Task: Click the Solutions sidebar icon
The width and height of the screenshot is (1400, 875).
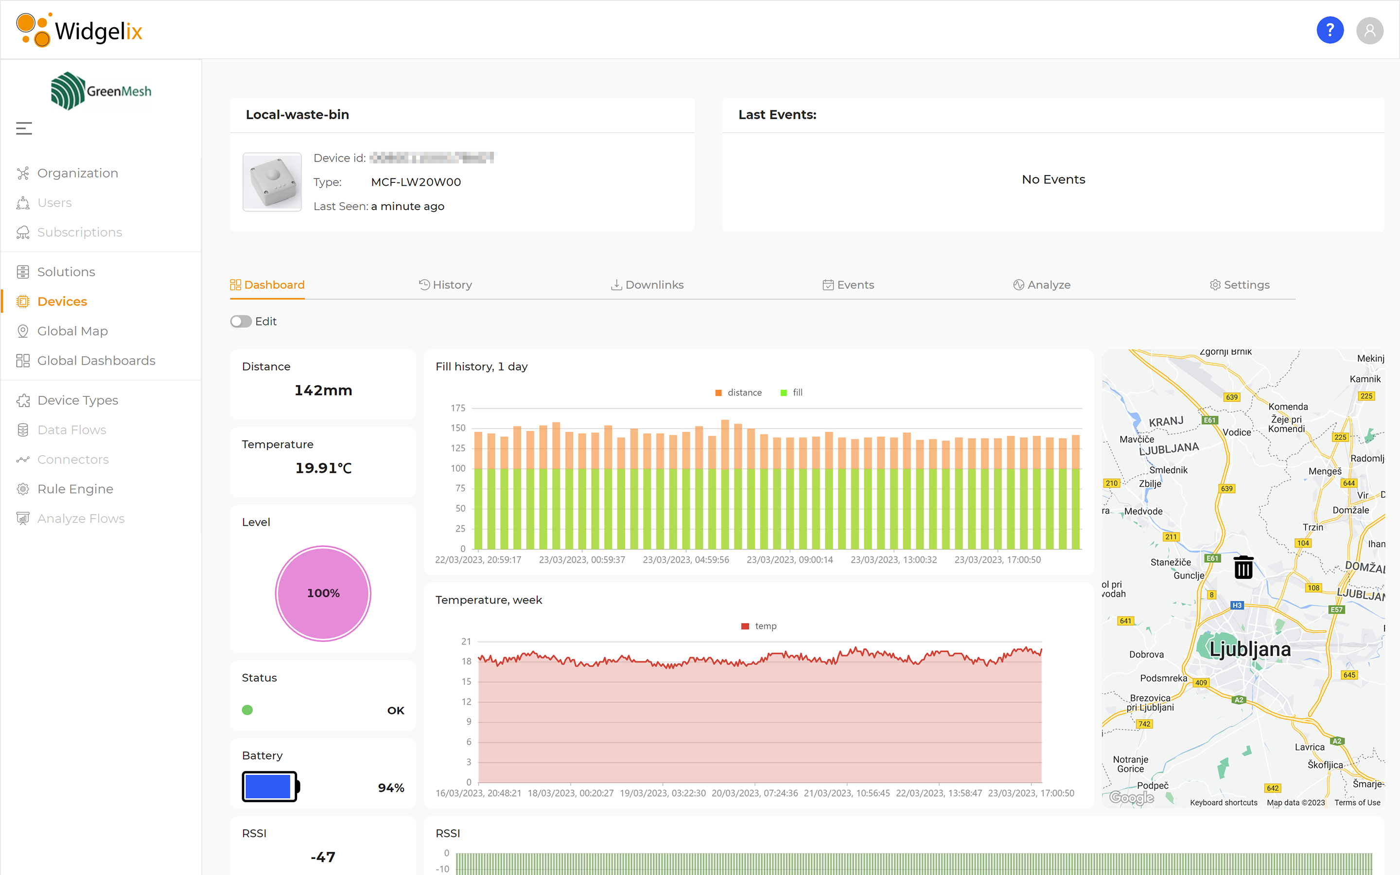Action: click(x=23, y=271)
